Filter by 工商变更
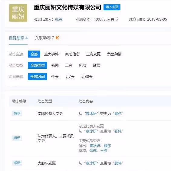Screen dimensions: 171x171 [x=93, y=54]
